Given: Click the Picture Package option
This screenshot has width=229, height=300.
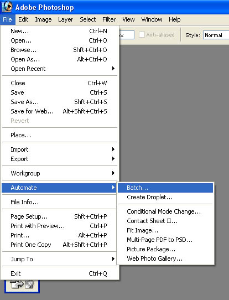Looking at the screenshot, I should click(165, 249).
